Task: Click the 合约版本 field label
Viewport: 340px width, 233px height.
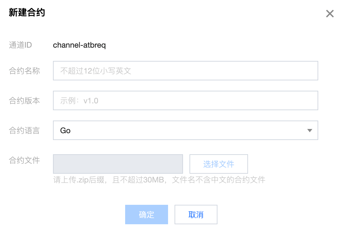Action: point(24,101)
